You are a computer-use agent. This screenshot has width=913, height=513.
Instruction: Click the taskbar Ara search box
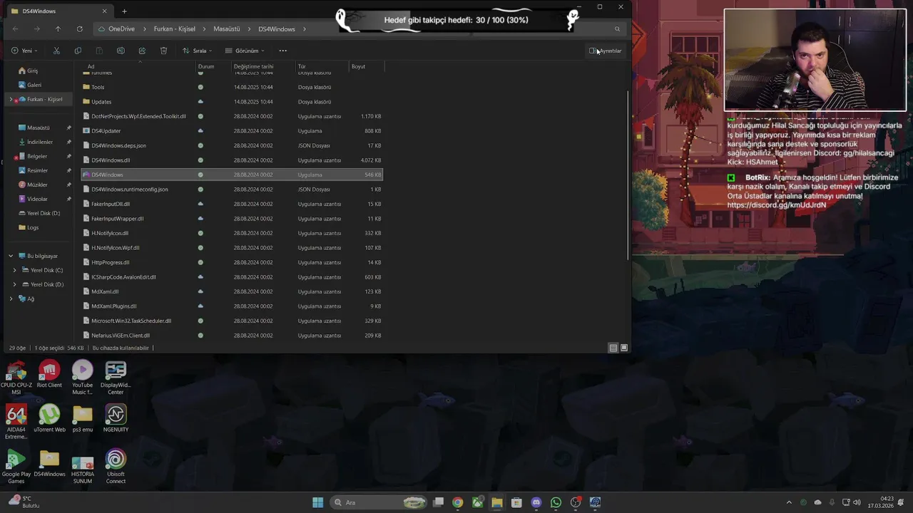[378, 502]
